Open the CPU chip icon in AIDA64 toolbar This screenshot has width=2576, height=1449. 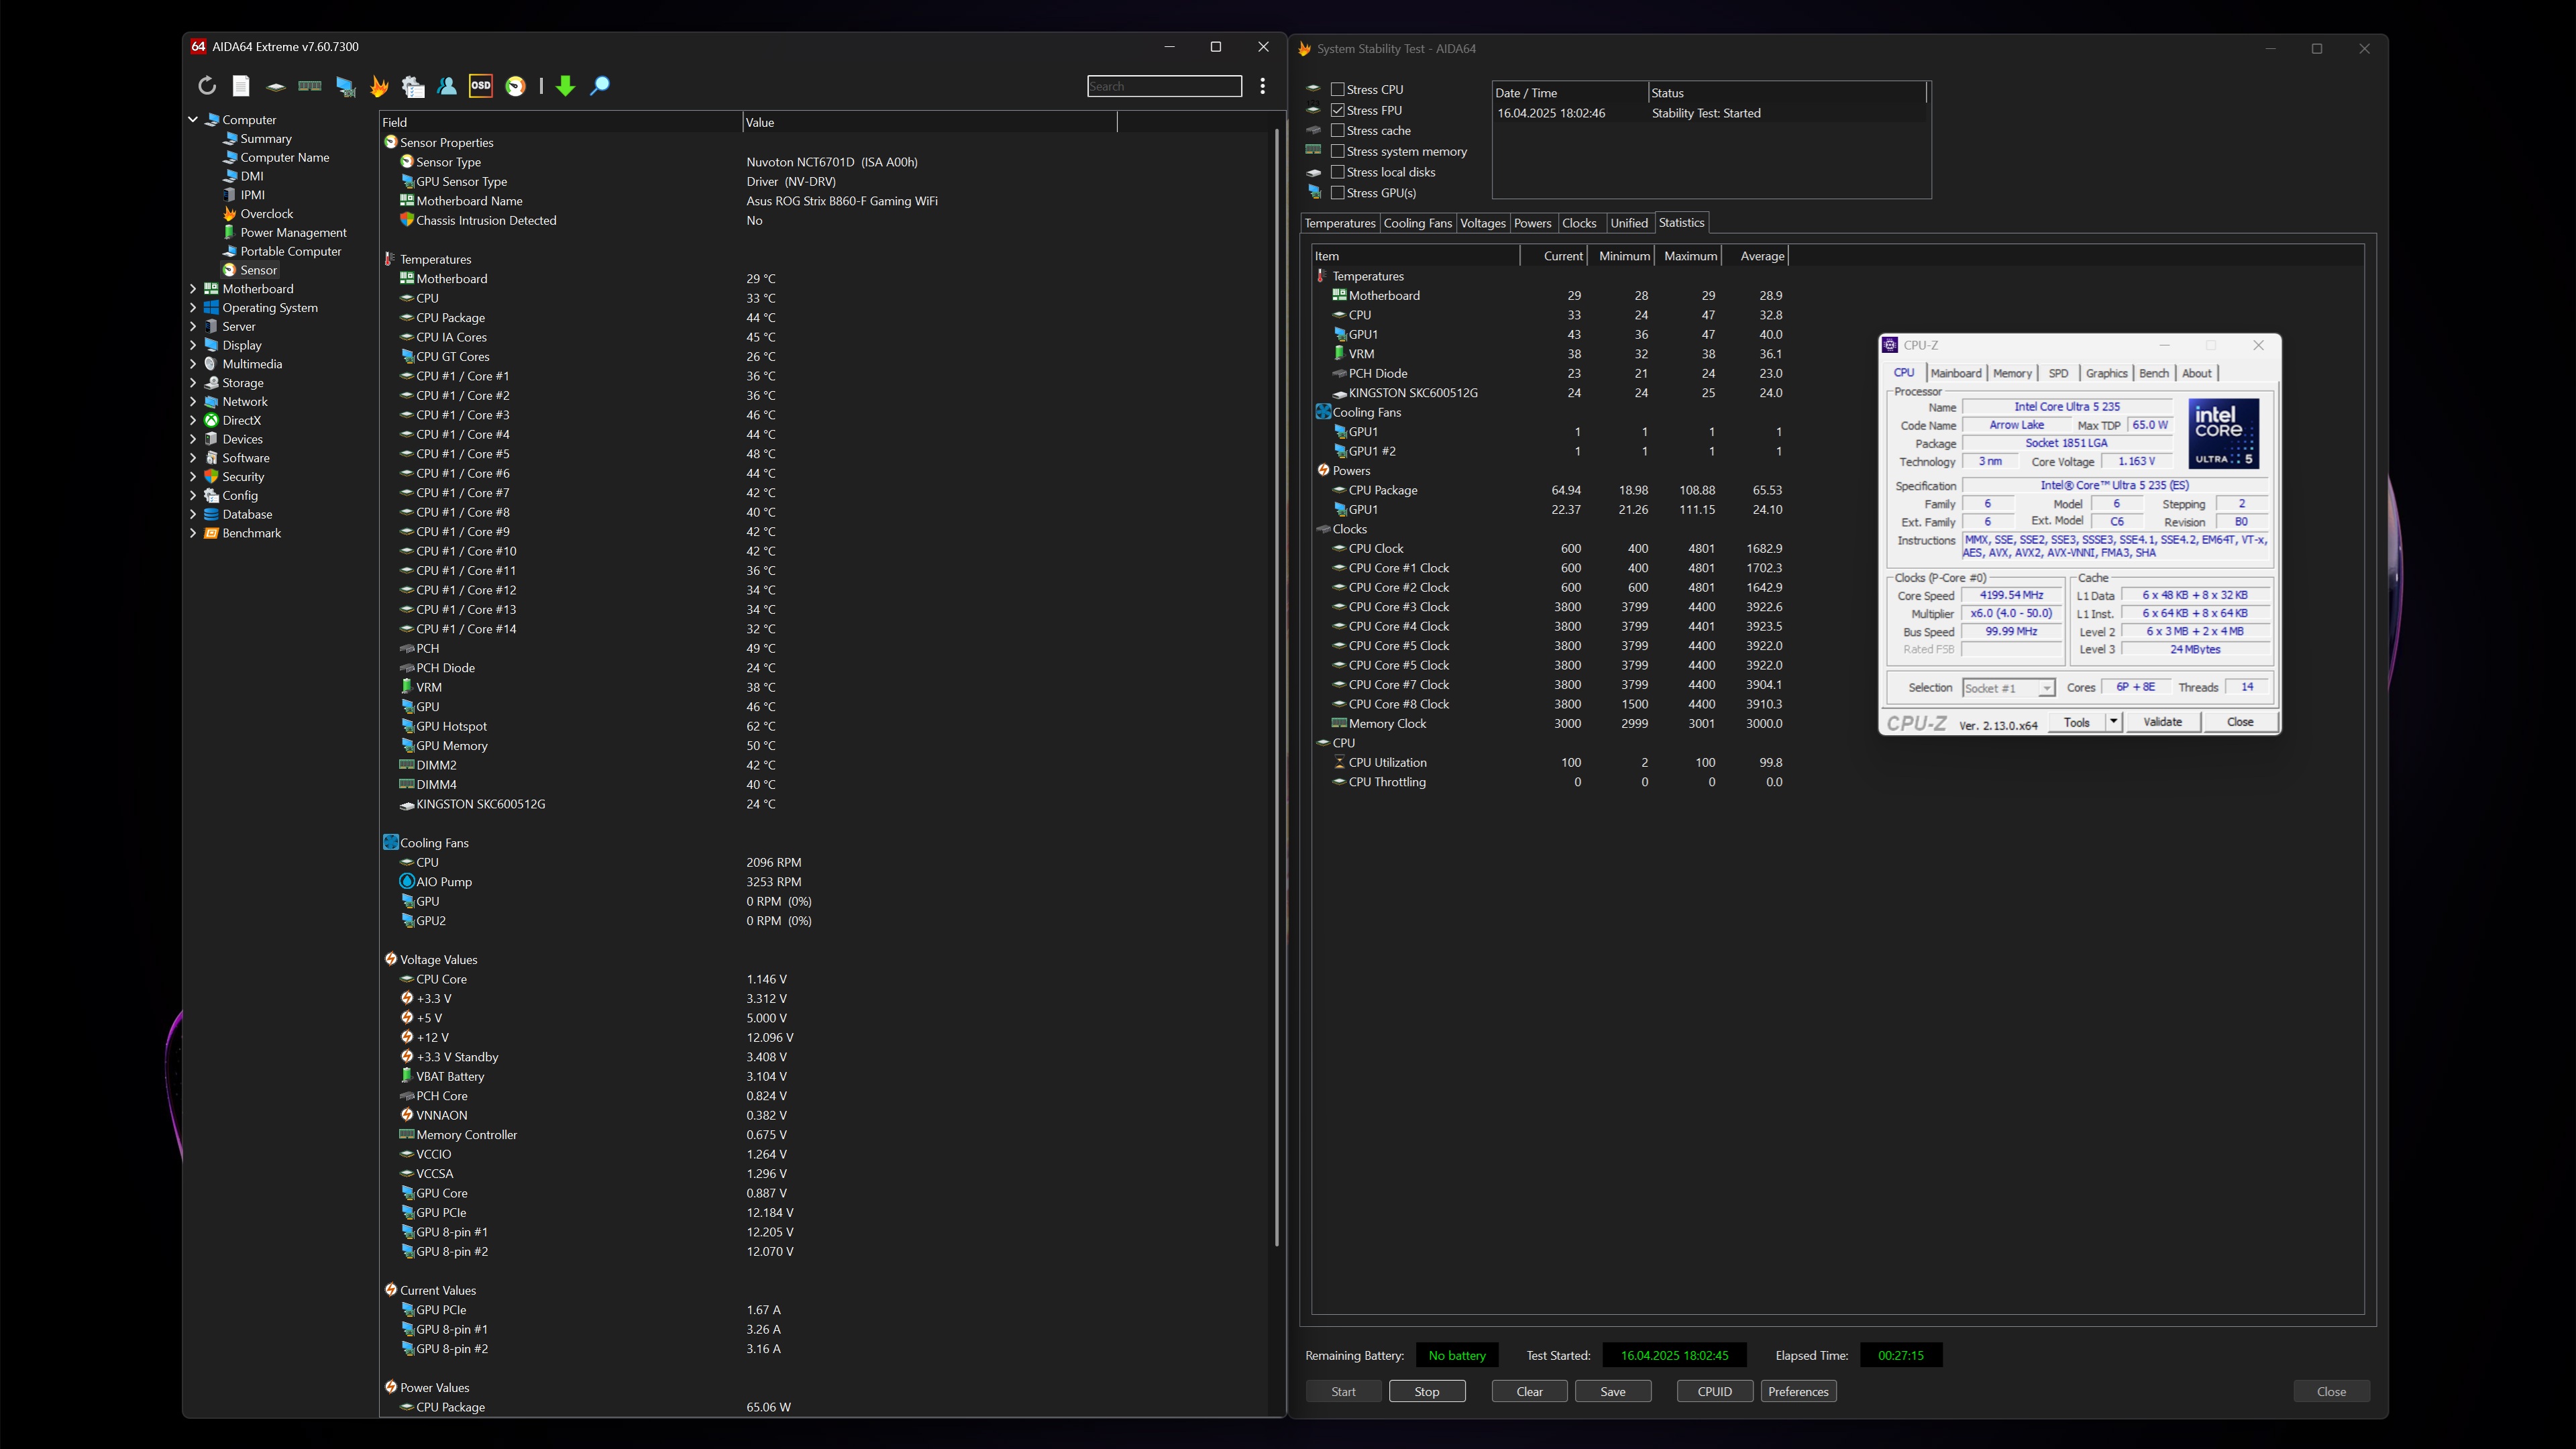click(x=275, y=86)
